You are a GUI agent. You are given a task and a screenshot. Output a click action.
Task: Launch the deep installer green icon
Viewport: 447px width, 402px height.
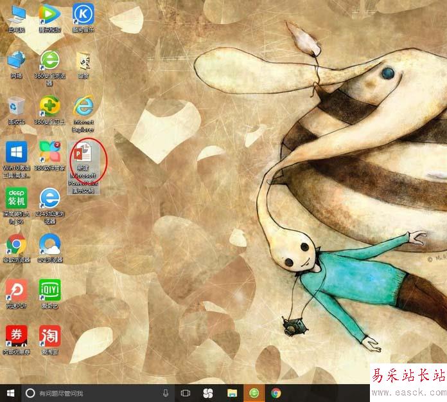click(x=16, y=206)
